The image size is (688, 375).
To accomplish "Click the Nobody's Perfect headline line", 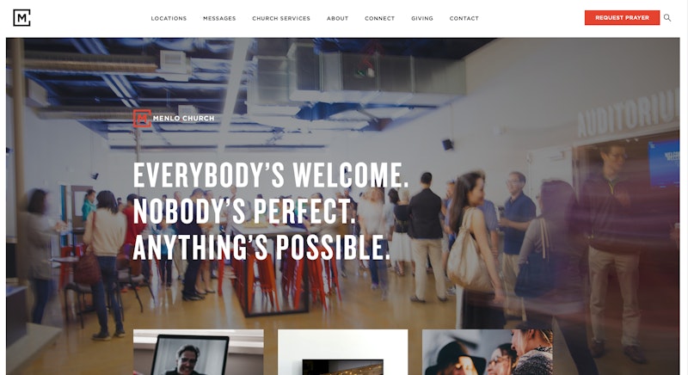I will (x=244, y=211).
